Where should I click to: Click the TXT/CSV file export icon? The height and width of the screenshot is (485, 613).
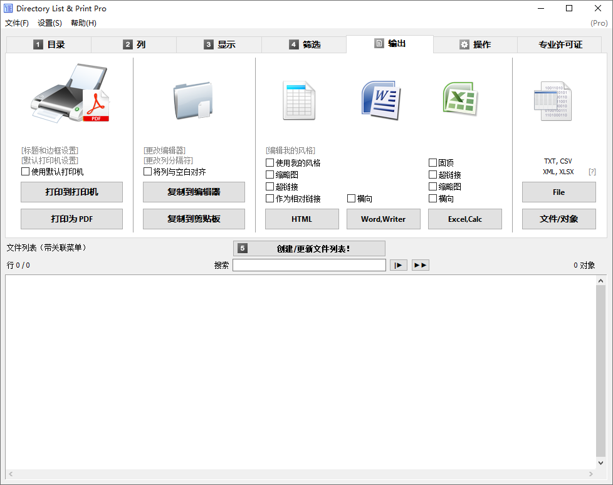point(552,100)
